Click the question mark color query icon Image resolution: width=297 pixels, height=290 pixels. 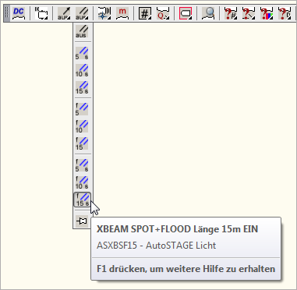pos(267,13)
